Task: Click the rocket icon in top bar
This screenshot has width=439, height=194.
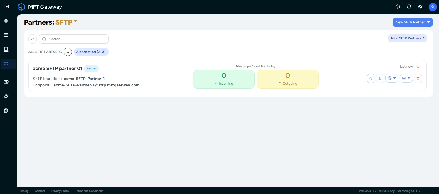Action: tap(420, 7)
